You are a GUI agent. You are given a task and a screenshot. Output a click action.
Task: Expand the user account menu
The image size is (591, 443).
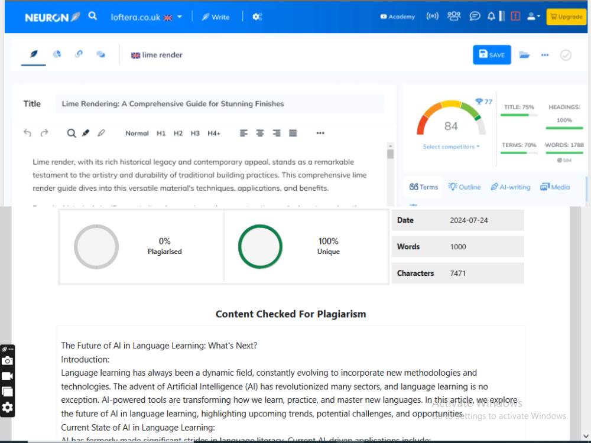(534, 17)
